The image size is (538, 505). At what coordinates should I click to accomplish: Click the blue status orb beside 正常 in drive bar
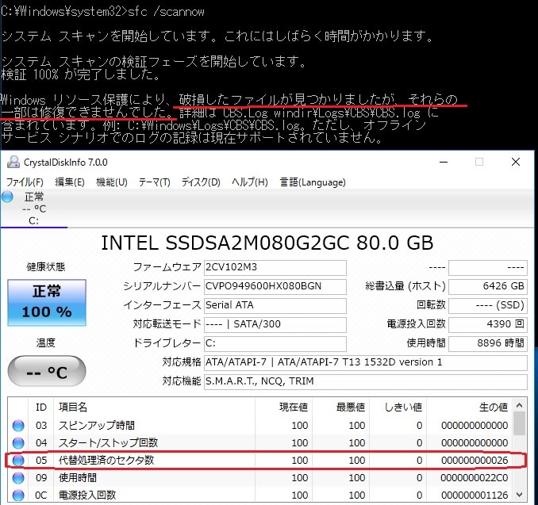pyautogui.click(x=7, y=197)
